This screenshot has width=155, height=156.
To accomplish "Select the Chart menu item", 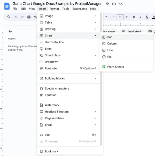I will click(68, 36).
